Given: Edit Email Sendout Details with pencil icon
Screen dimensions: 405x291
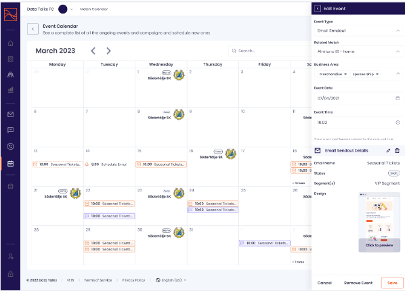Looking at the screenshot, I should point(388,150).
